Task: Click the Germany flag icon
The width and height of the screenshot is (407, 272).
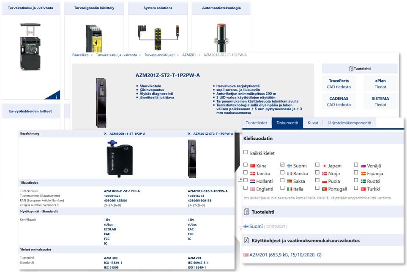Action: (290, 182)
